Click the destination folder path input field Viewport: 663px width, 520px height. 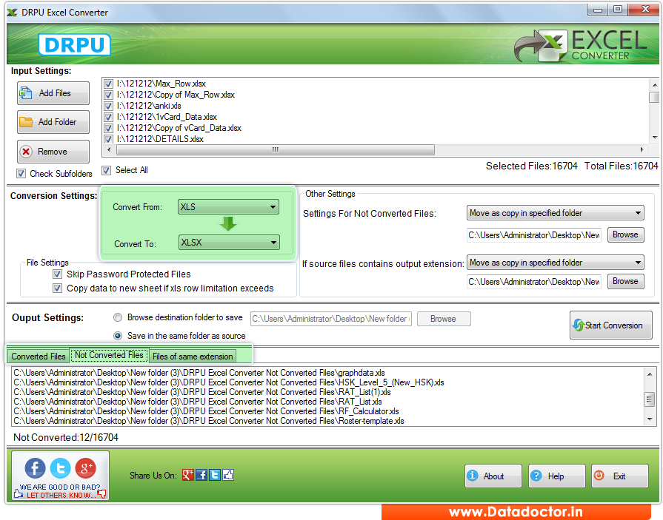(x=330, y=318)
